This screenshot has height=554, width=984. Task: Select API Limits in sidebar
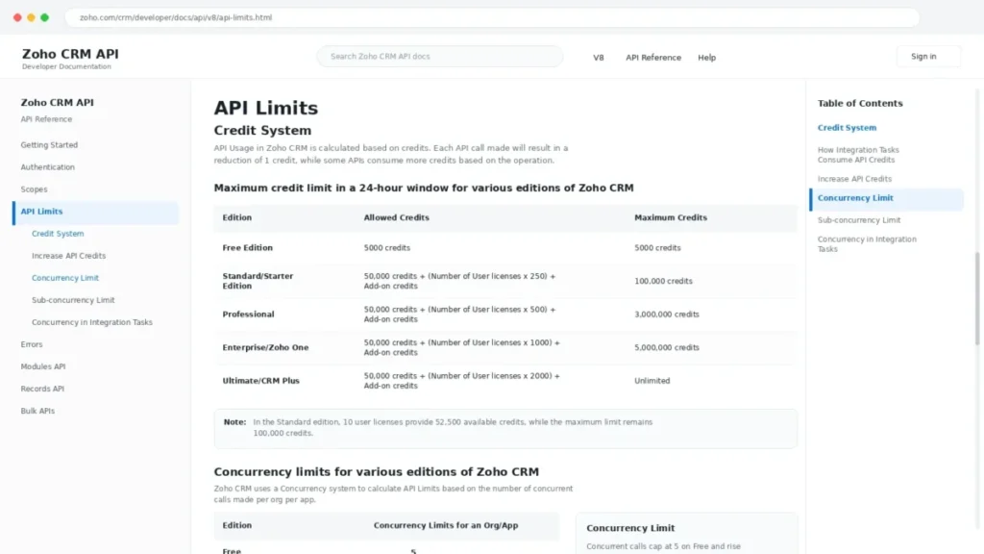click(x=95, y=212)
